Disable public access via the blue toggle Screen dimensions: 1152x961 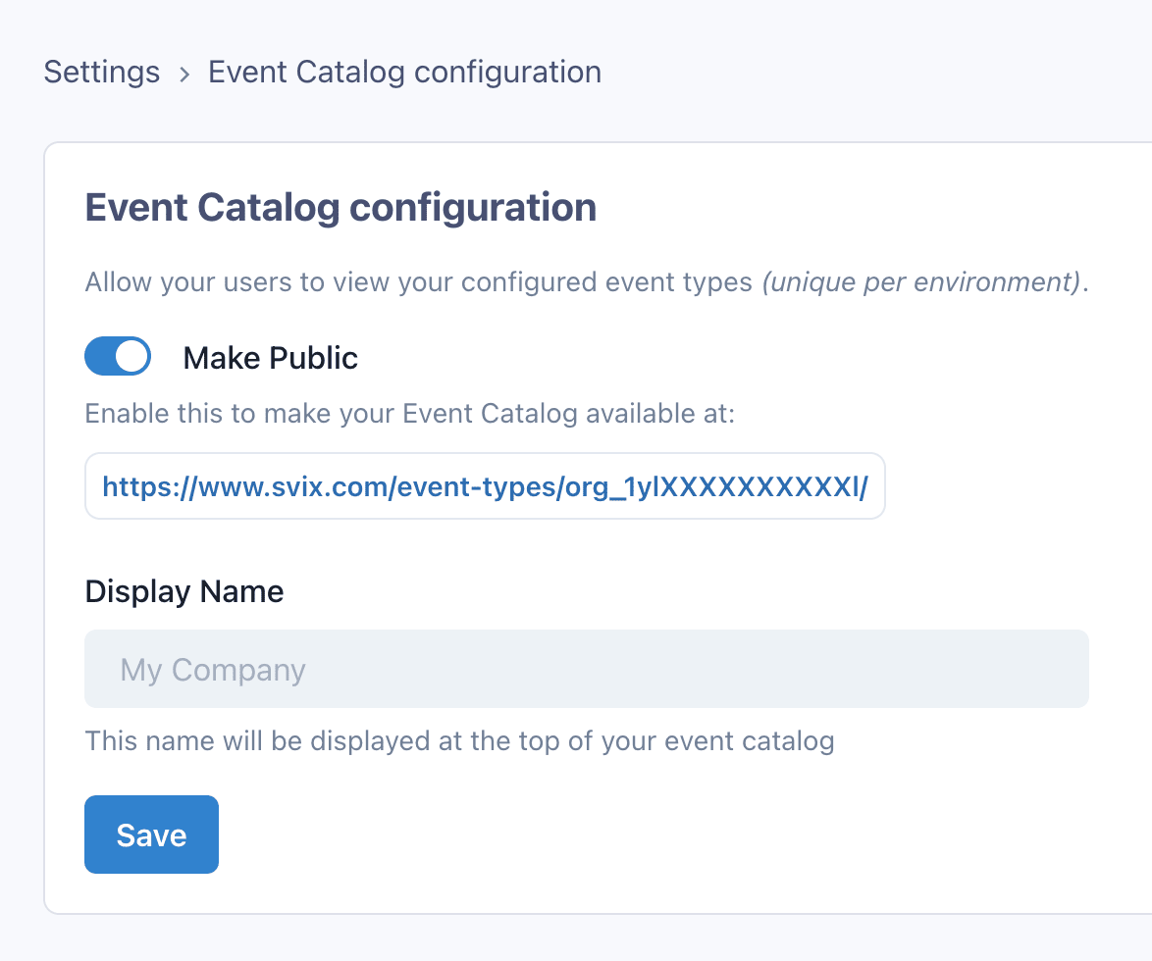[118, 356]
